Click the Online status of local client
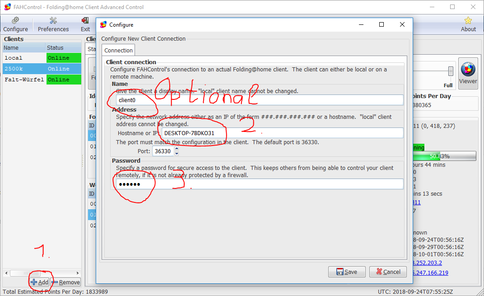 (x=64, y=58)
